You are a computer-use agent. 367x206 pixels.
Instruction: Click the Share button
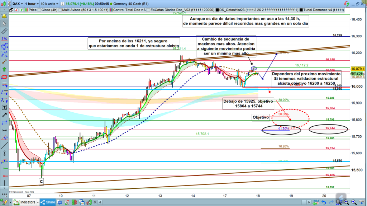point(48,202)
